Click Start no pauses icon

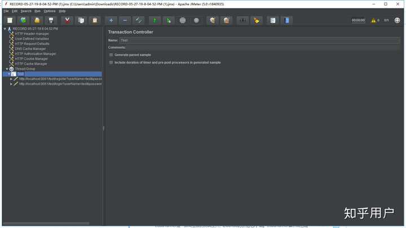(x=169, y=20)
